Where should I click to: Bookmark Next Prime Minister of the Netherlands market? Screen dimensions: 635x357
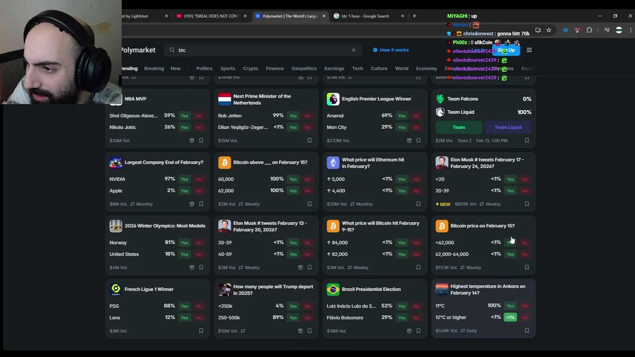click(310, 140)
